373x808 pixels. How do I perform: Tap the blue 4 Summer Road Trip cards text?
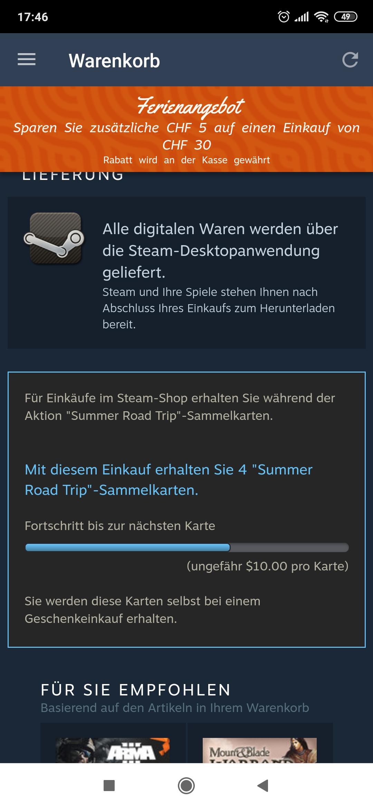169,480
